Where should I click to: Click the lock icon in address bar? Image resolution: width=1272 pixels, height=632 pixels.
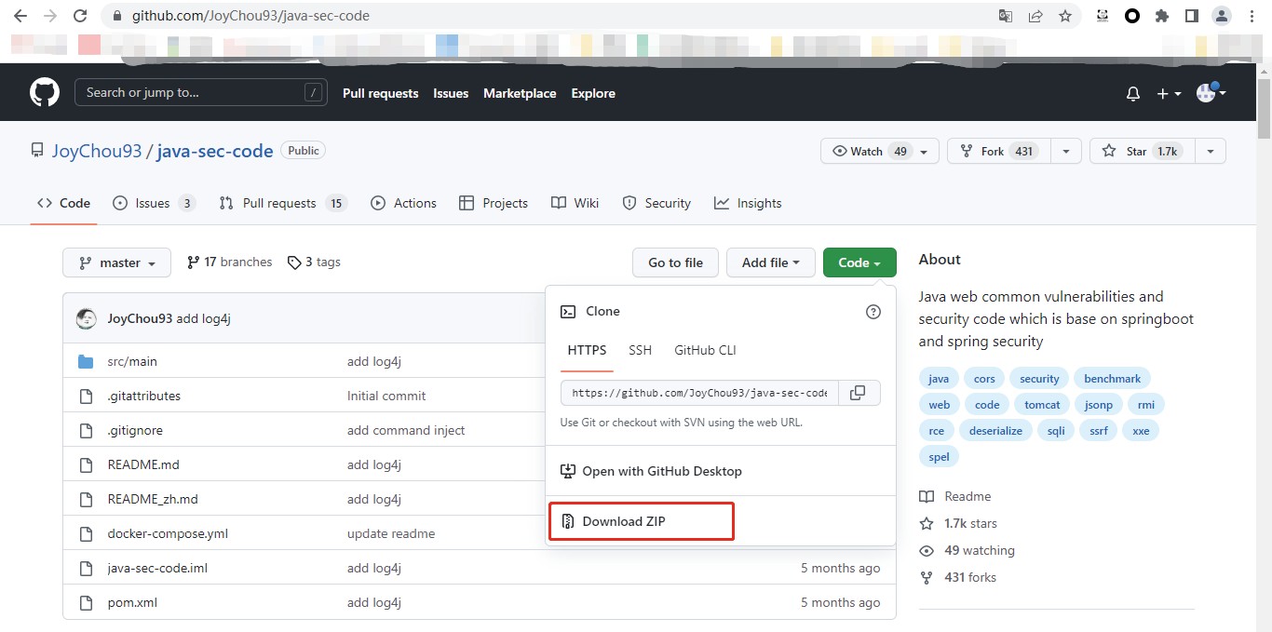pyautogui.click(x=116, y=16)
